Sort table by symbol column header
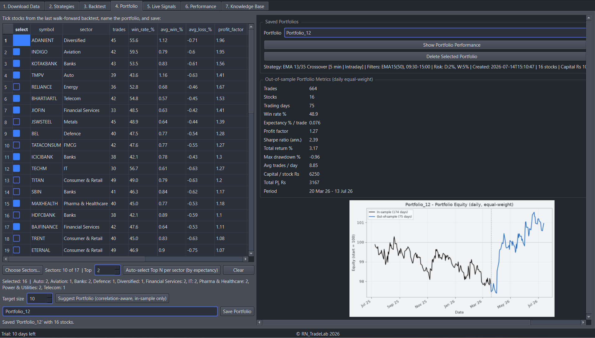 pyautogui.click(x=46, y=30)
